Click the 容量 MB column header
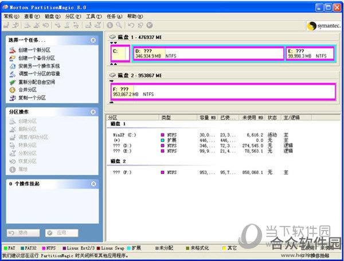Screen dimensions: 344x261 pyautogui.click(x=208, y=117)
